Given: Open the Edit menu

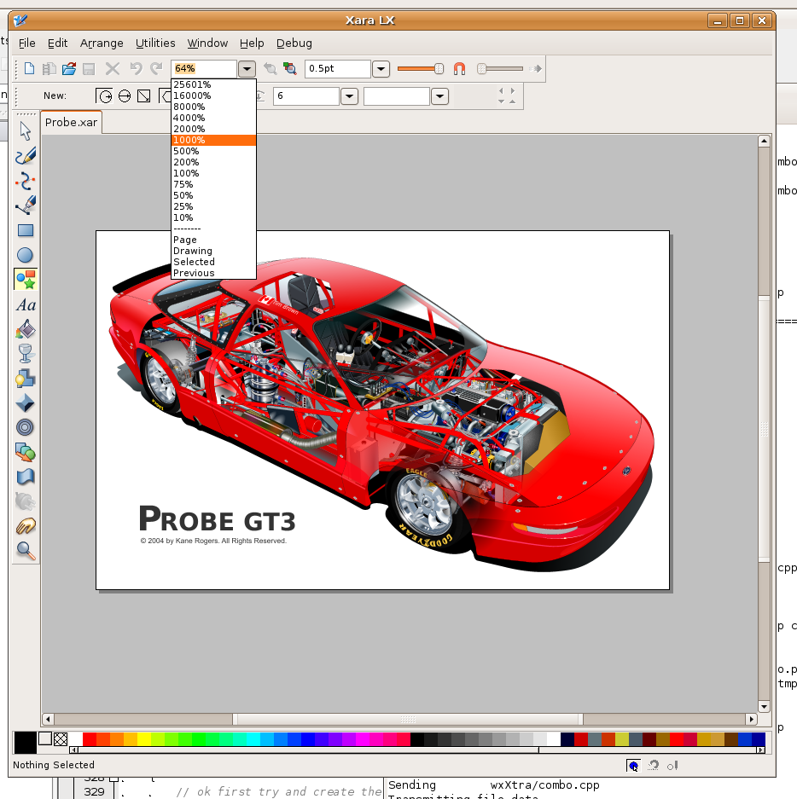Looking at the screenshot, I should (58, 43).
